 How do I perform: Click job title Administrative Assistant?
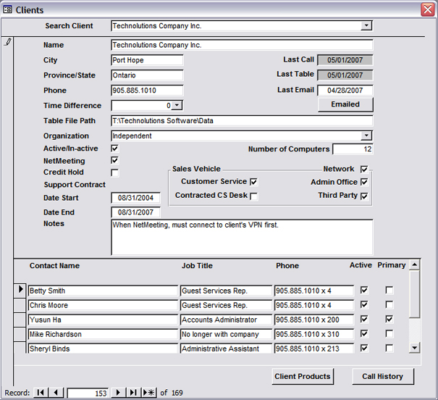click(226, 349)
